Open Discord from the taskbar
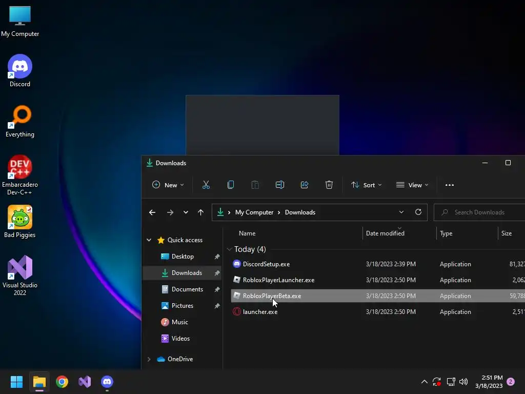 coord(107,382)
